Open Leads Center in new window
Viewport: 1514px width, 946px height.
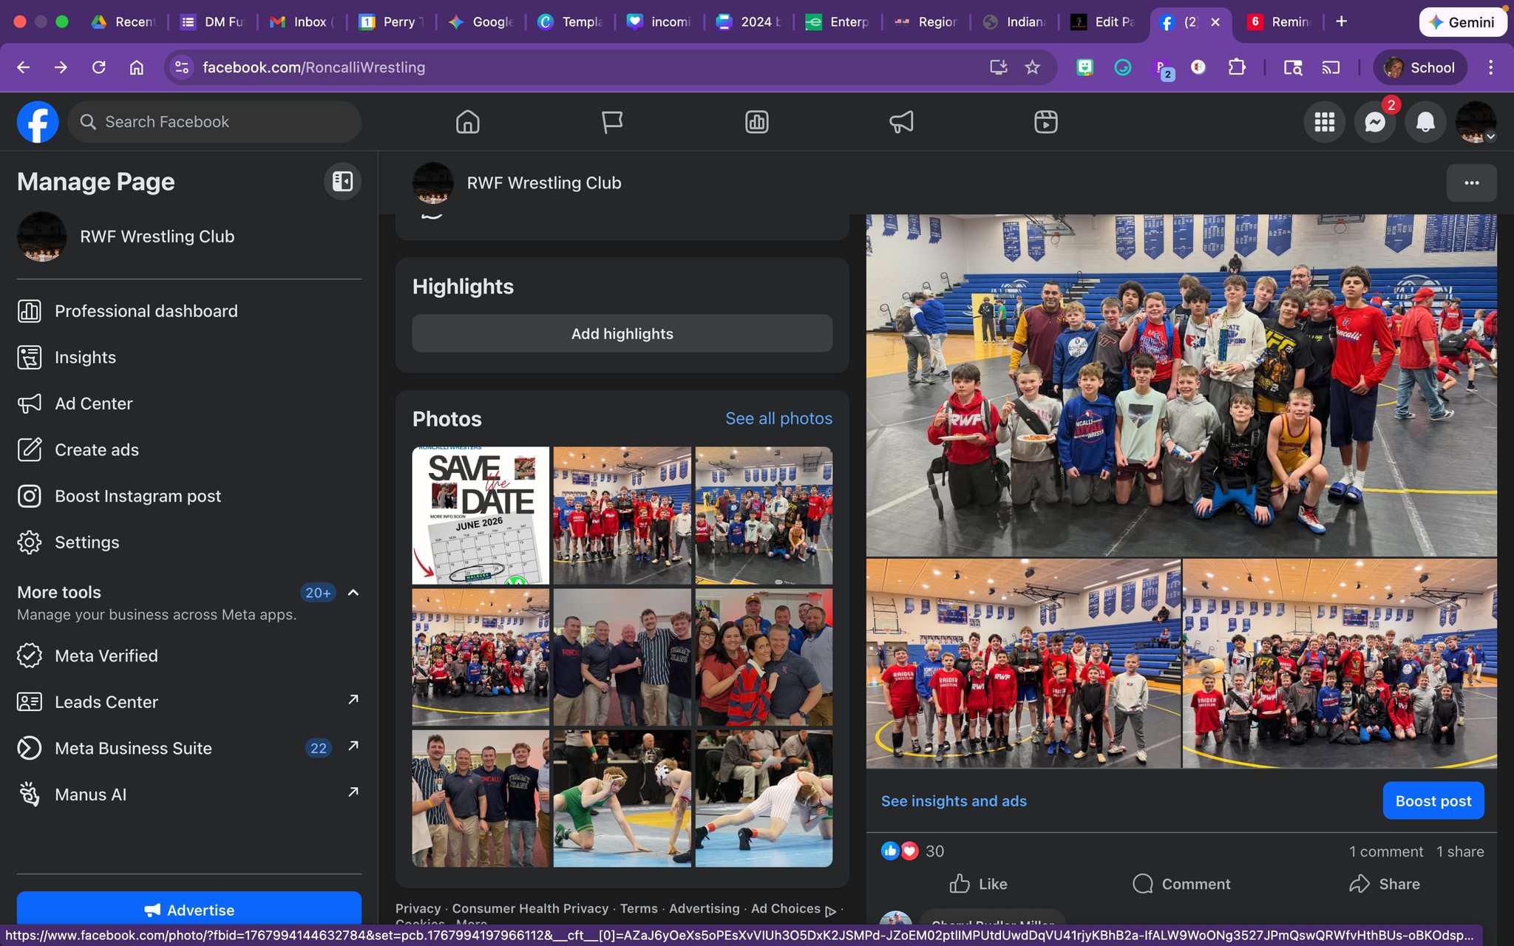(x=189, y=702)
